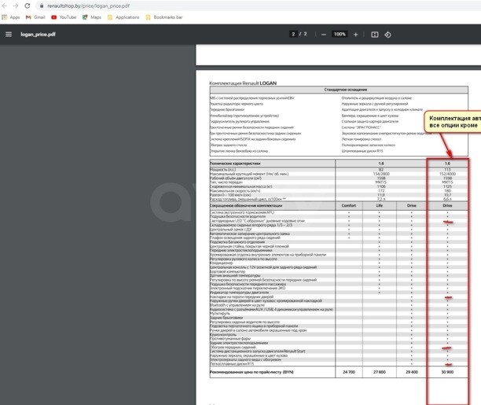The height and width of the screenshot is (405, 481).
Task: Toggle the PDF sidebar hamburger menu
Action: coord(9,35)
